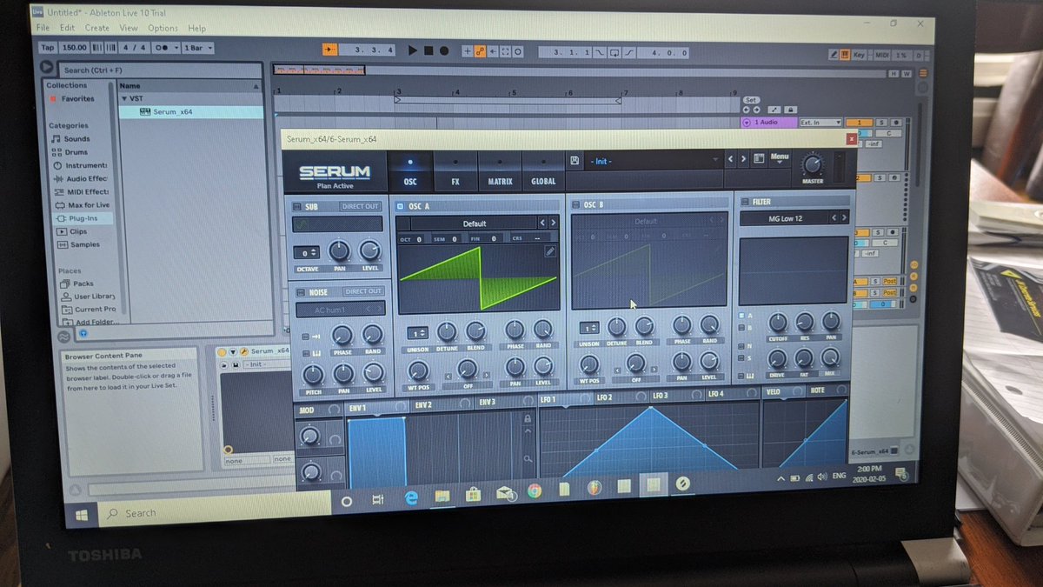The height and width of the screenshot is (587, 1043).
Task: Toggle filter routing N for noise
Action: tap(742, 347)
